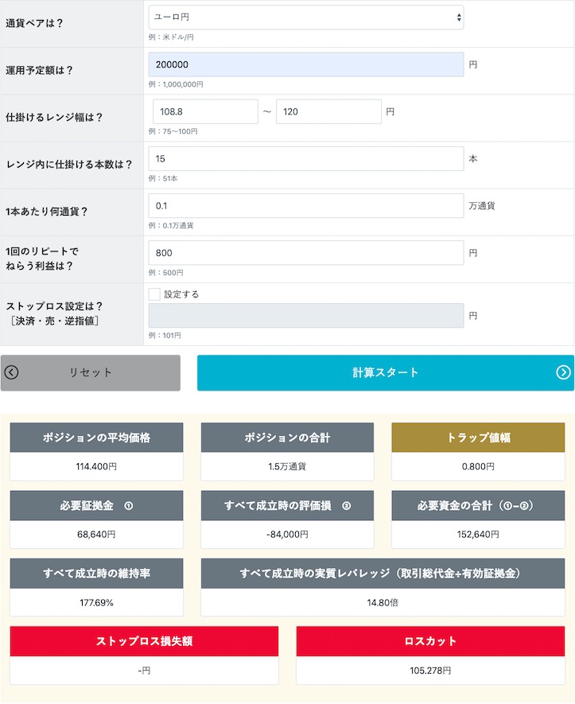Click the トラップ値幅 header
575x704 pixels.
(478, 438)
